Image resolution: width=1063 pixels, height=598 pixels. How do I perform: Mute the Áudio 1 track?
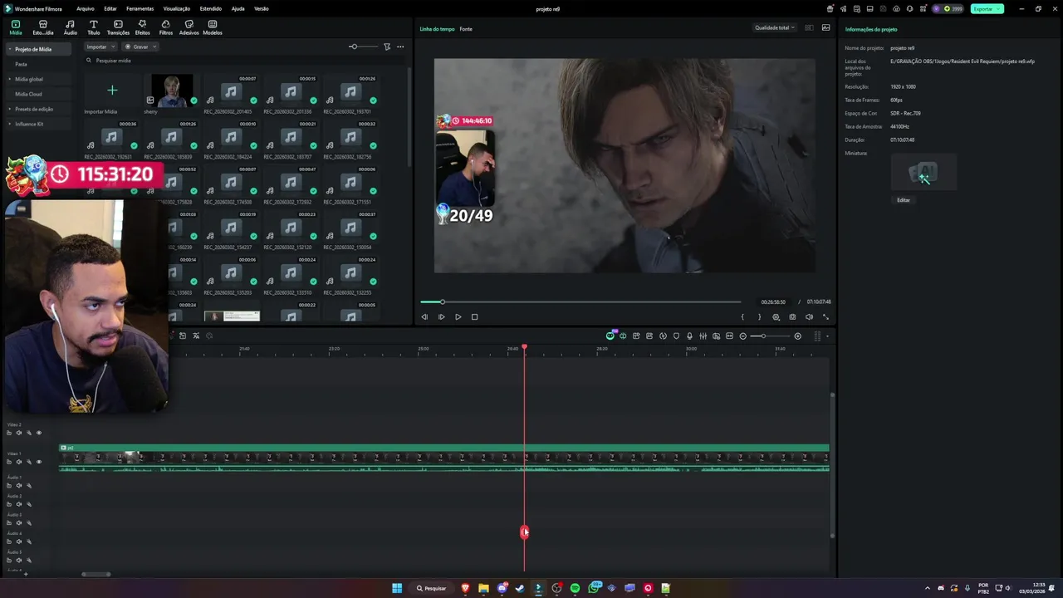(x=19, y=486)
